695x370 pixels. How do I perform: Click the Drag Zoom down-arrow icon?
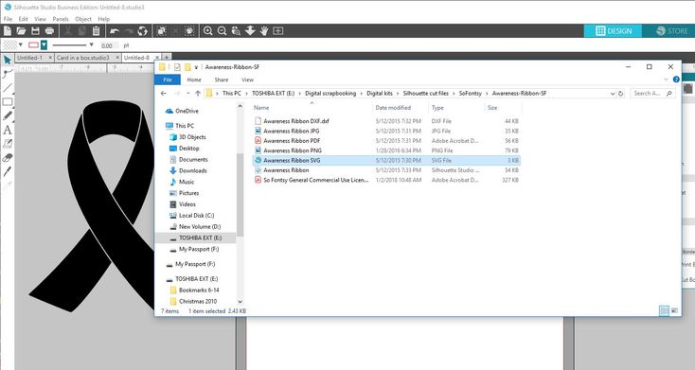[250, 30]
